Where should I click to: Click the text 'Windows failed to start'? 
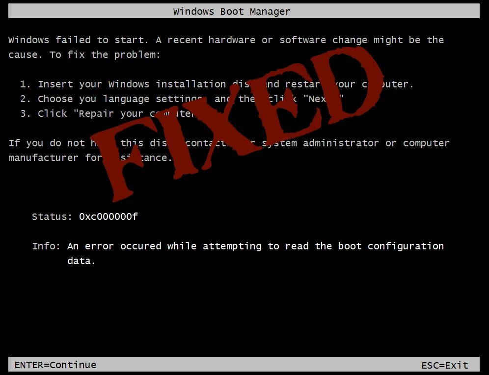coord(76,40)
